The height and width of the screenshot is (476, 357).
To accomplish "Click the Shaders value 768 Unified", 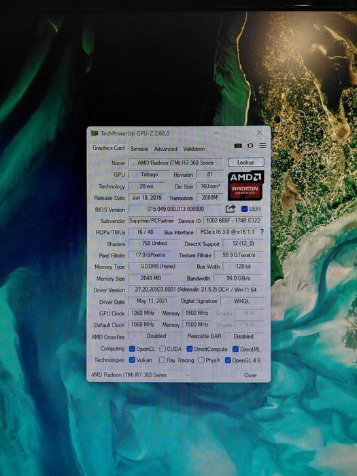I will click(x=154, y=243).
